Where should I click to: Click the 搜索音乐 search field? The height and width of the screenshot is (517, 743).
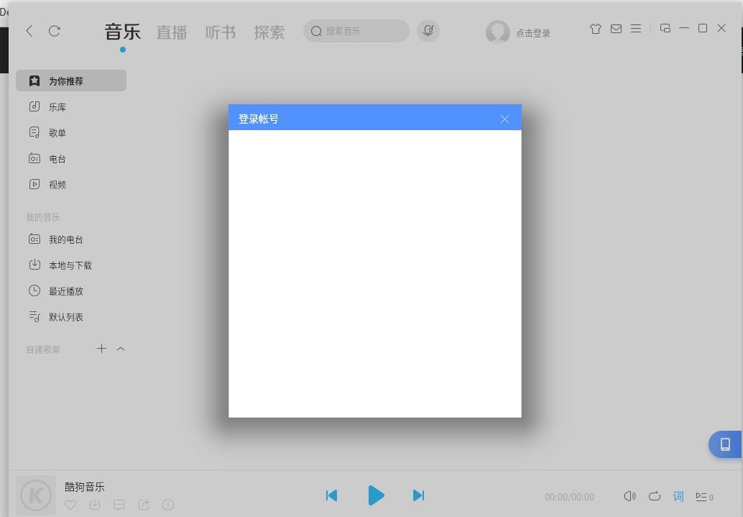click(x=363, y=31)
